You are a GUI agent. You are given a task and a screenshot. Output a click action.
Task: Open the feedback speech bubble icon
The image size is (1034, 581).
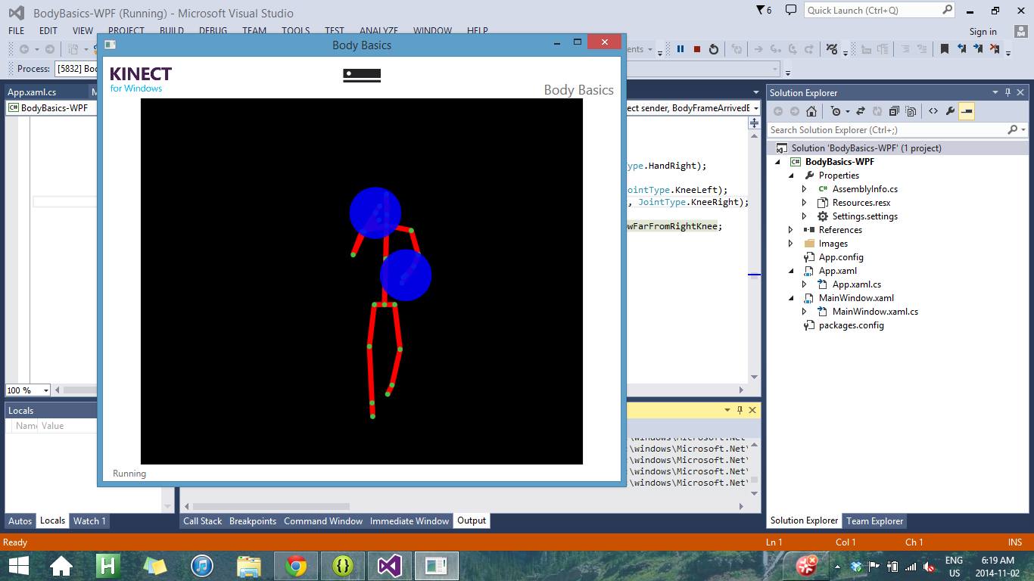coord(791,10)
